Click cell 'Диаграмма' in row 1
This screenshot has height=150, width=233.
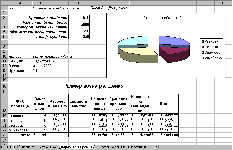pyautogui.click(x=118, y=8)
